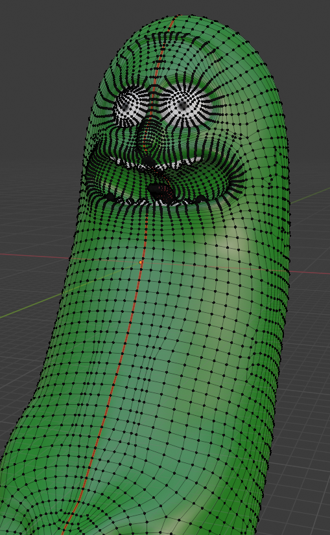Select the orange object origin dot
The image size is (330, 535).
pos(141,262)
